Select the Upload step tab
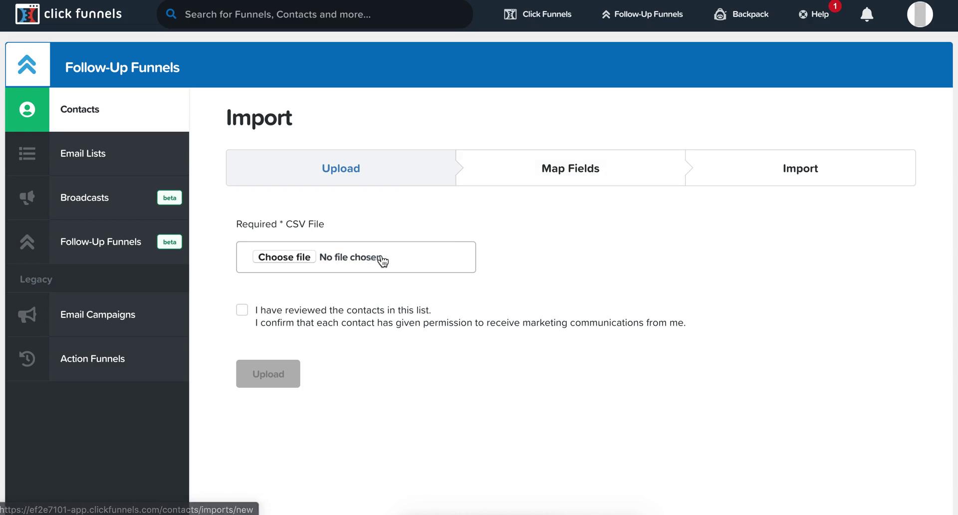The image size is (958, 515). [341, 168]
